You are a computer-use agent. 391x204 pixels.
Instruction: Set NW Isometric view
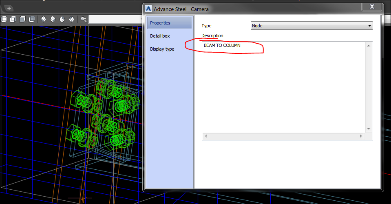[72, 19]
